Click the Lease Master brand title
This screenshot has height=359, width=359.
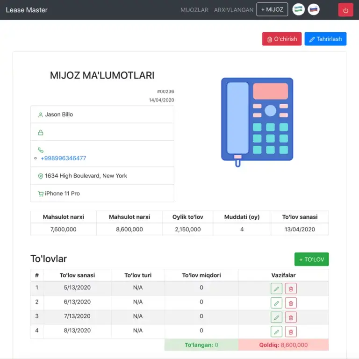27,10
